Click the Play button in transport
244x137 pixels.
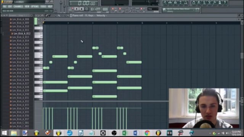(x=77, y=9)
